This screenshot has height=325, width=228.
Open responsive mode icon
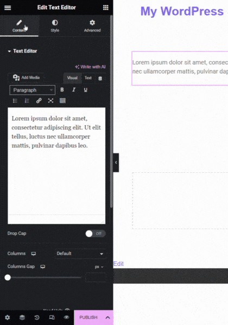click(x=52, y=317)
